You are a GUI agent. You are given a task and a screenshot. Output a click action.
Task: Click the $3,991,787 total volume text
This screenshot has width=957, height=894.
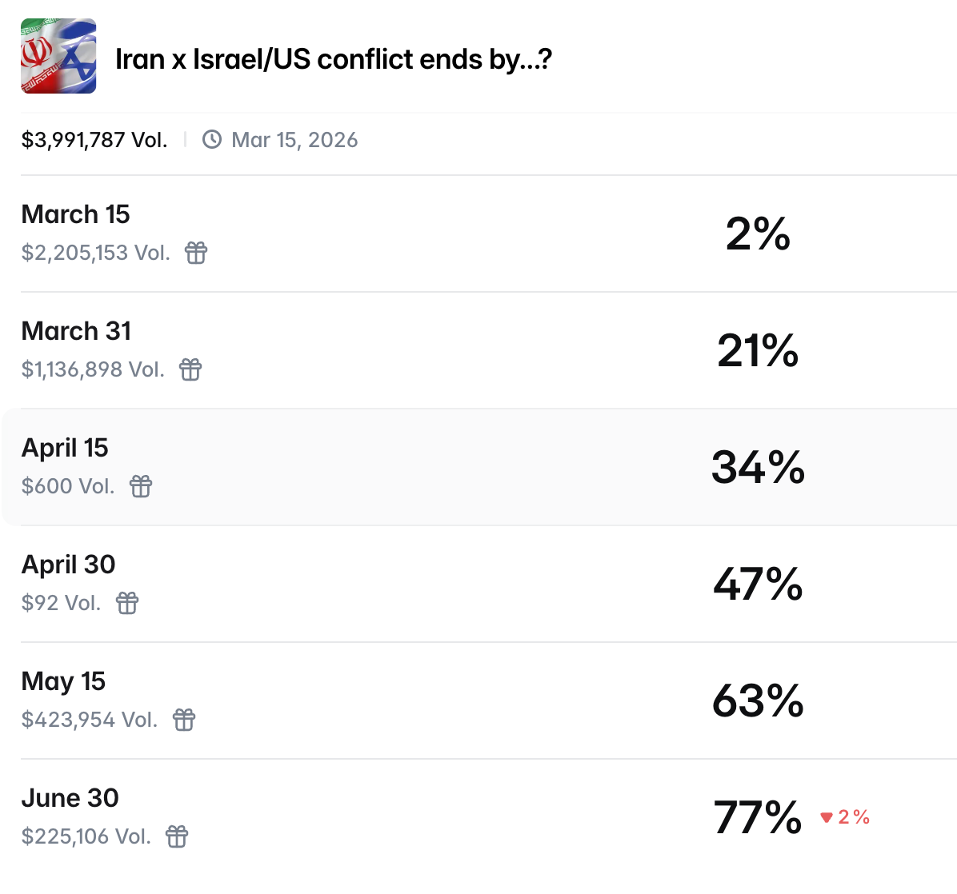(x=94, y=140)
